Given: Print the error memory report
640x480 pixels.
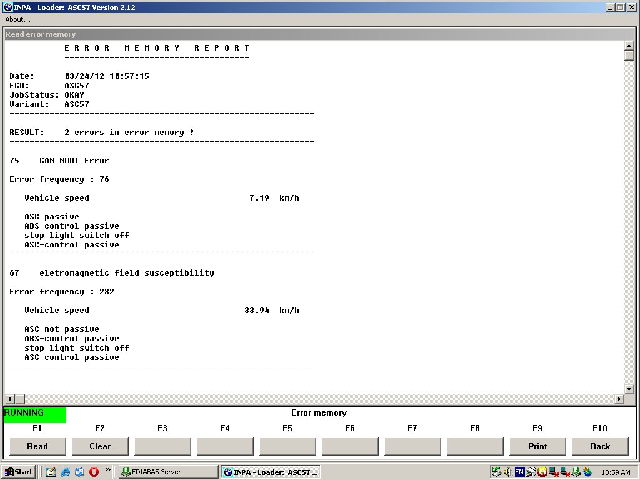Looking at the screenshot, I should pyautogui.click(x=537, y=446).
